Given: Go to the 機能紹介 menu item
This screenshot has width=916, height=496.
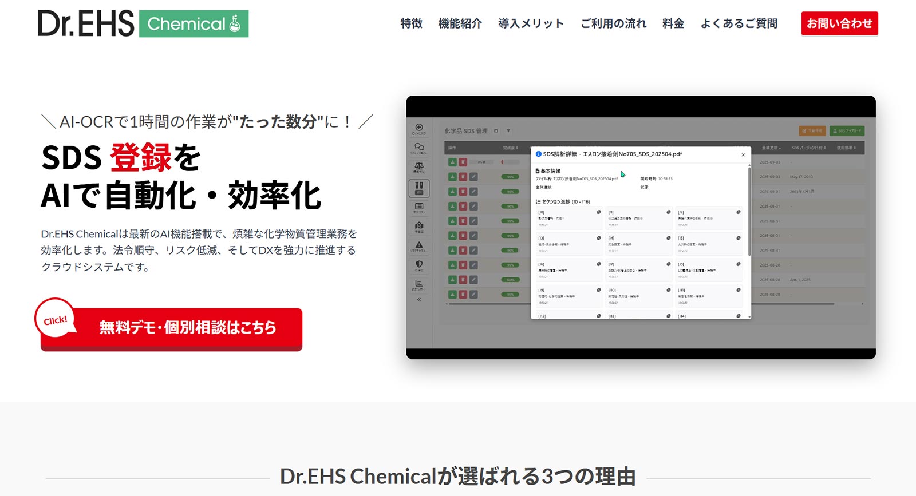Looking at the screenshot, I should (x=460, y=23).
